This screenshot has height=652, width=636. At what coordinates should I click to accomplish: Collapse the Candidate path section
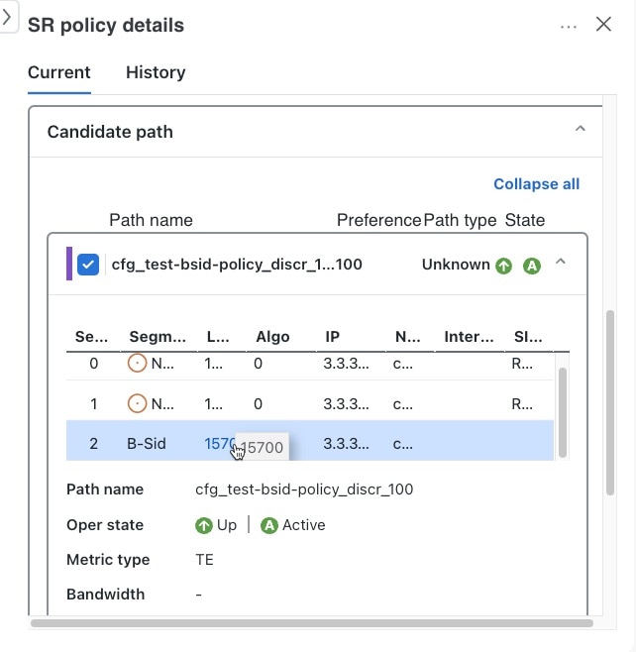coord(580,129)
